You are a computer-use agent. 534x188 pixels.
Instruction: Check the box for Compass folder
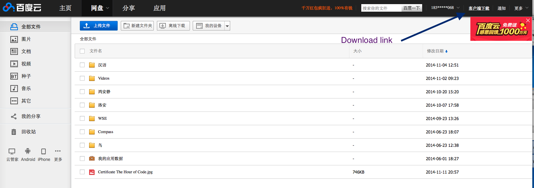(x=82, y=132)
